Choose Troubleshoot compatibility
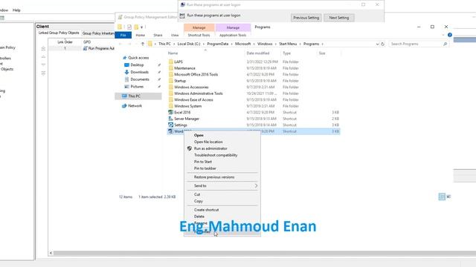This screenshot has height=267, width=476. [216, 155]
